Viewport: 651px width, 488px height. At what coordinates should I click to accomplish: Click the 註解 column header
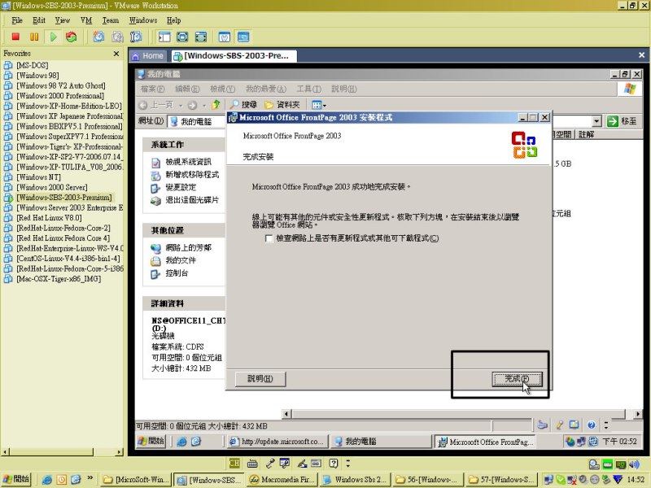click(586, 134)
